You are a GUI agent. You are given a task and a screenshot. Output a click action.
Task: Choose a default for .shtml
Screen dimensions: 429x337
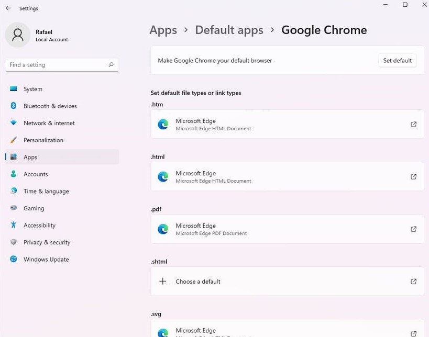click(x=287, y=281)
